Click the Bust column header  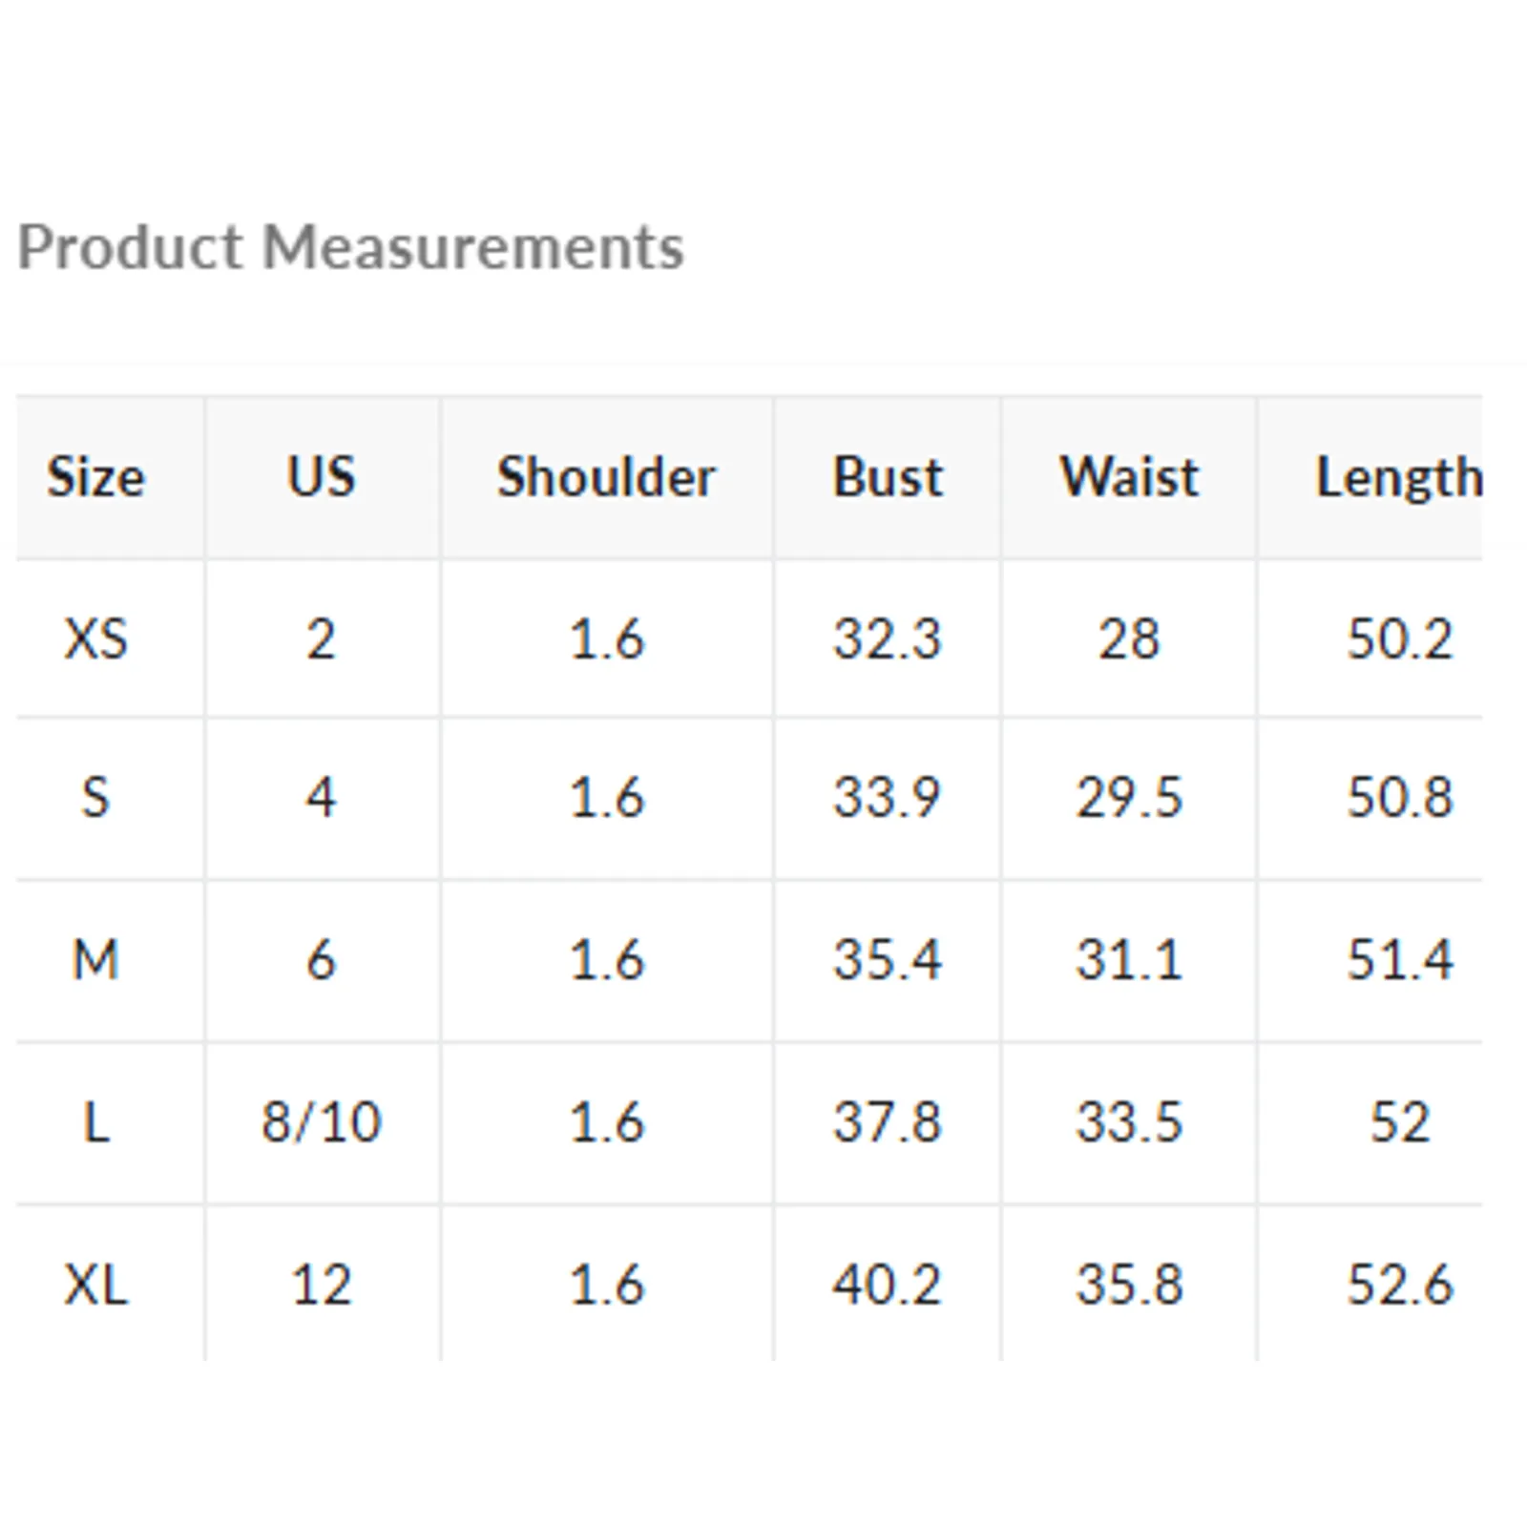tap(888, 477)
